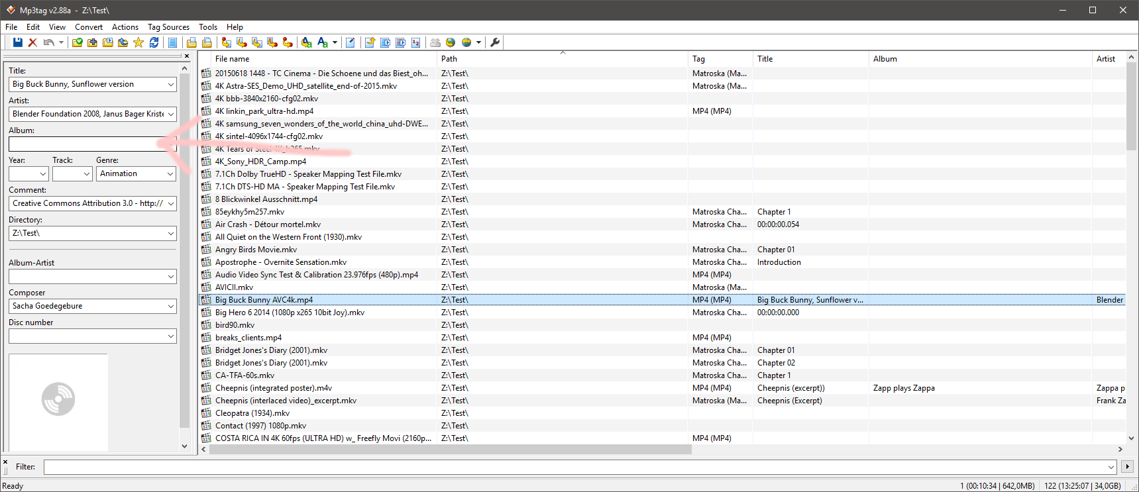
Task: Close the tag panel with its X
Action: pos(187,56)
